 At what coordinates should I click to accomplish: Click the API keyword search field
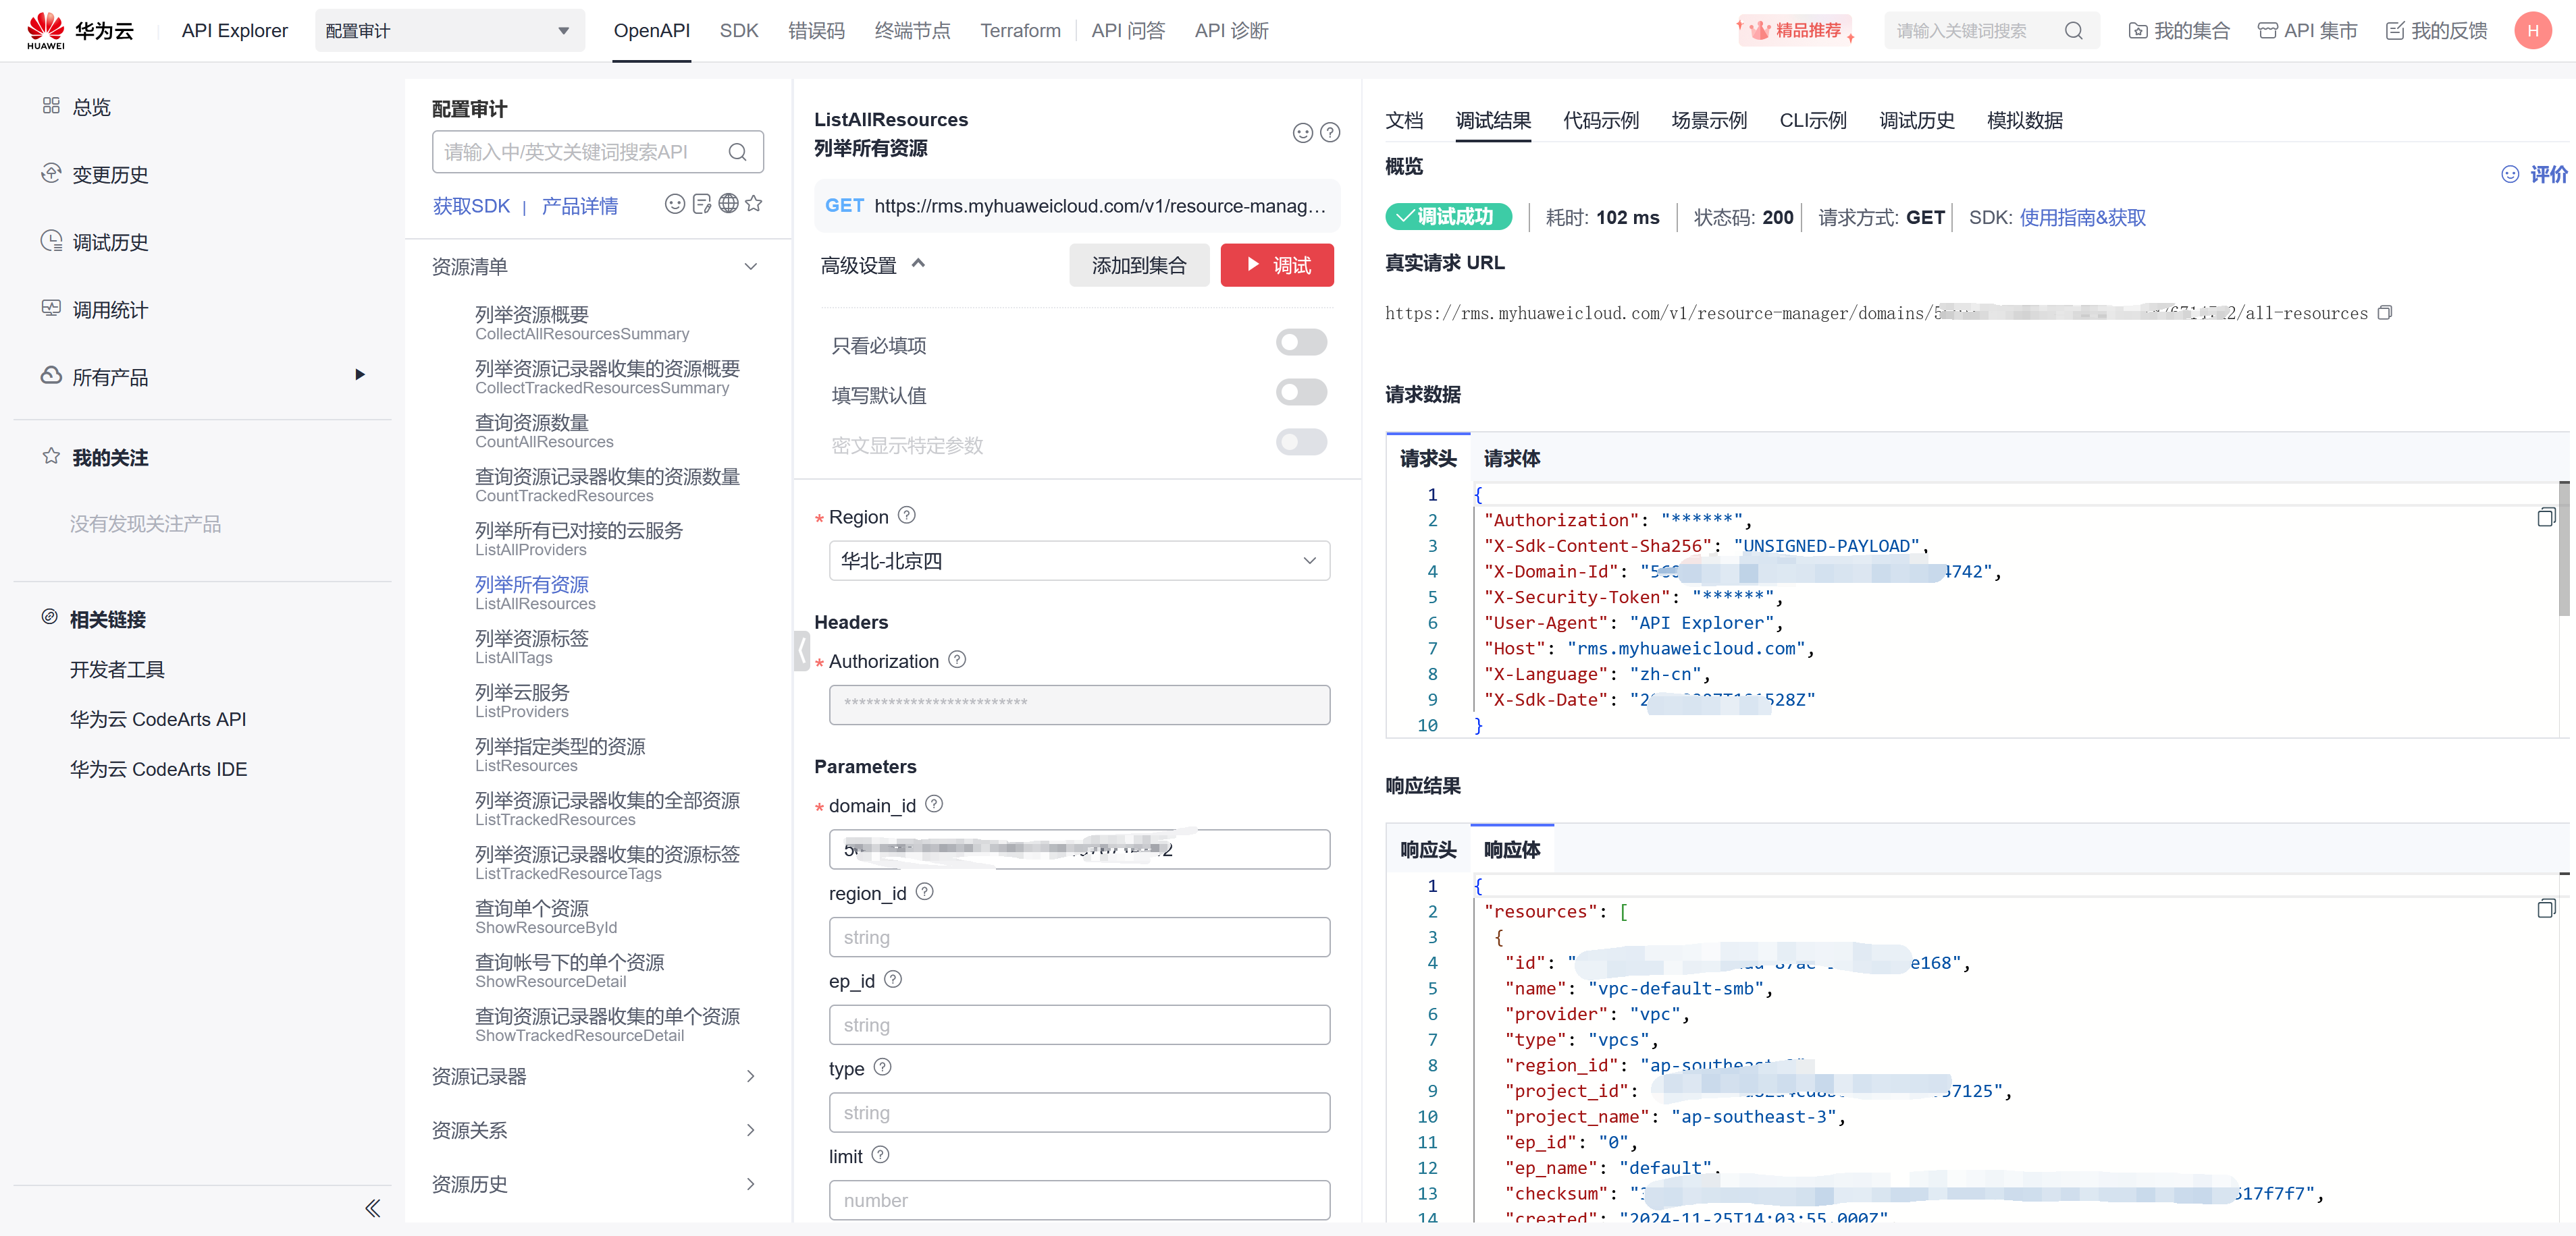tap(598, 152)
